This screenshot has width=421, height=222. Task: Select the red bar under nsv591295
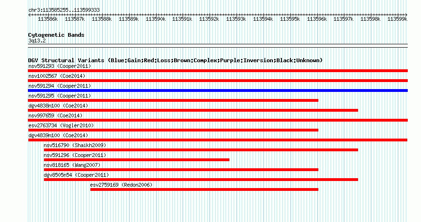pos(173,100)
